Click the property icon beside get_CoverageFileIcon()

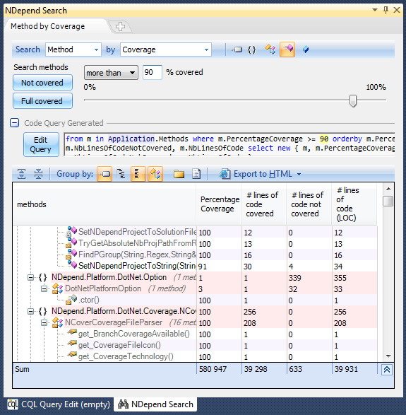click(x=71, y=344)
